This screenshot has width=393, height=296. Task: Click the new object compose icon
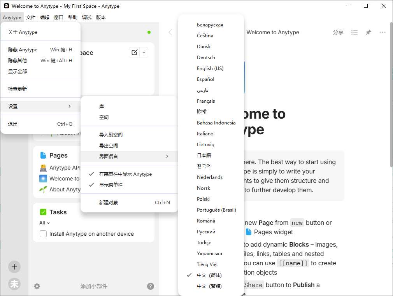coord(134,53)
